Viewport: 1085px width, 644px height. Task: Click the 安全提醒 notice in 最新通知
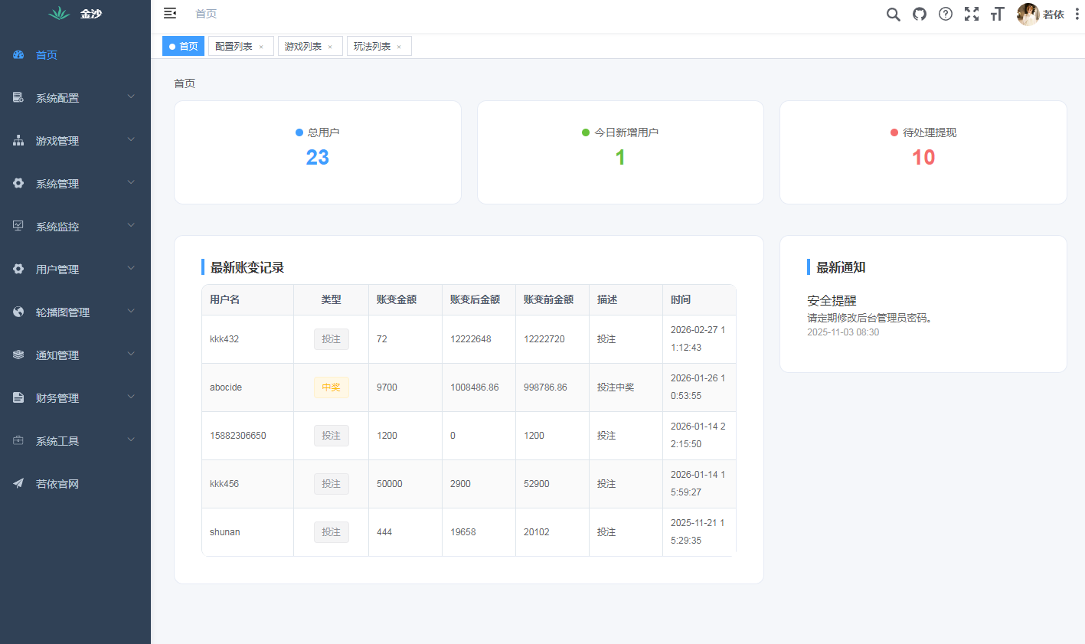tap(832, 301)
